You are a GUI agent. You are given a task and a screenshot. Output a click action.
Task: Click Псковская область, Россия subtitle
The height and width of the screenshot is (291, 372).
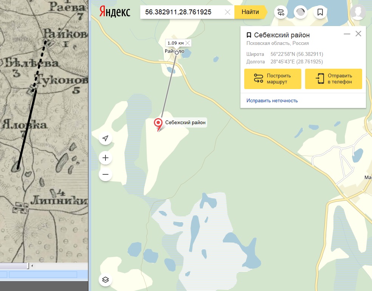(277, 43)
